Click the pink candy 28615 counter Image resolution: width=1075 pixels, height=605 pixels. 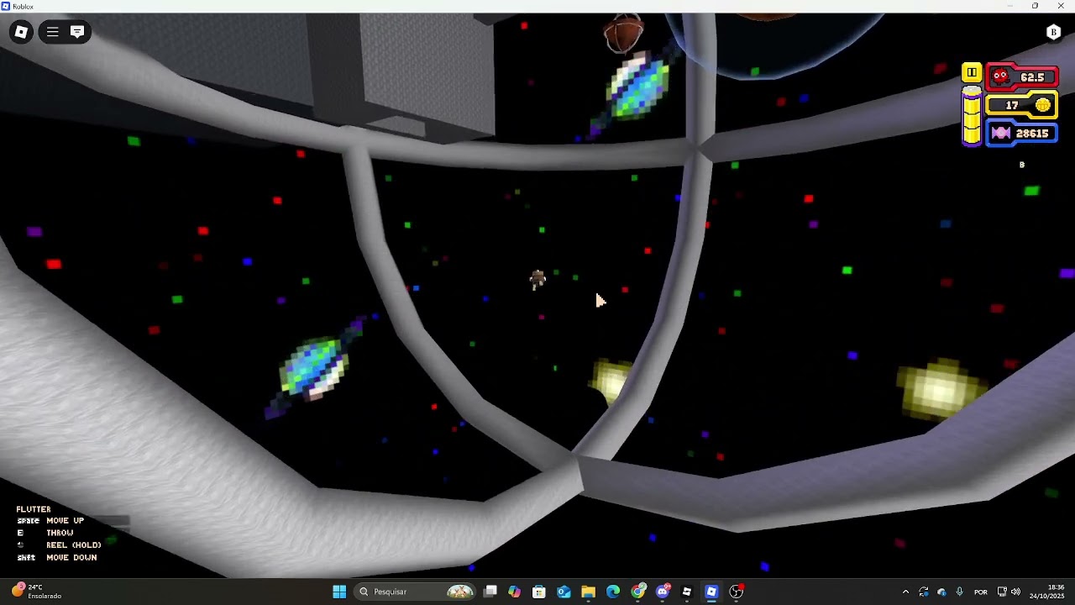pyautogui.click(x=1022, y=133)
